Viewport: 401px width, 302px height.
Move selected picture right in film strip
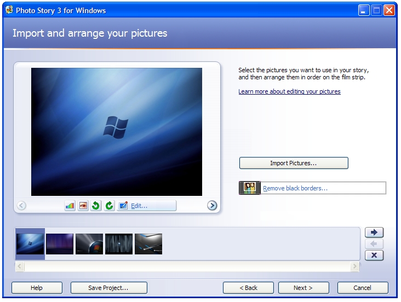tap(374, 233)
